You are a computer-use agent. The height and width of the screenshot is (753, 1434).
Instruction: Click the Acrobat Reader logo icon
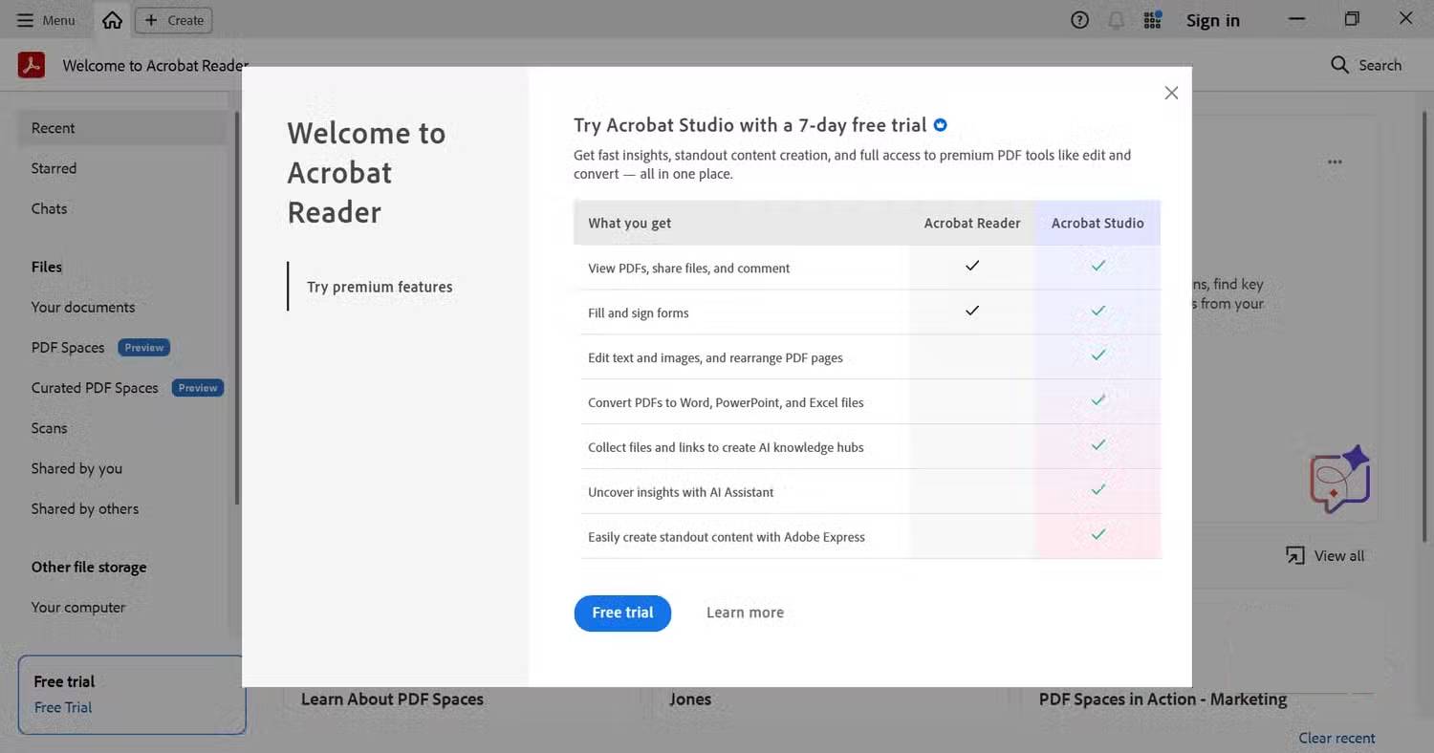coord(32,65)
